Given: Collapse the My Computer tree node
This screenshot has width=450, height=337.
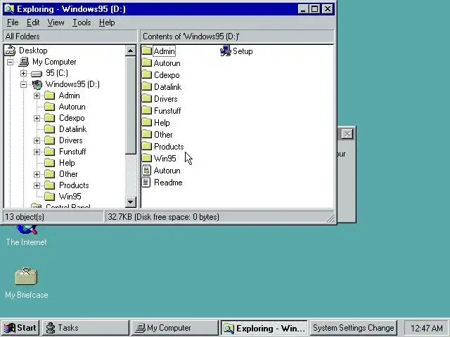Looking at the screenshot, I should [x=10, y=62].
